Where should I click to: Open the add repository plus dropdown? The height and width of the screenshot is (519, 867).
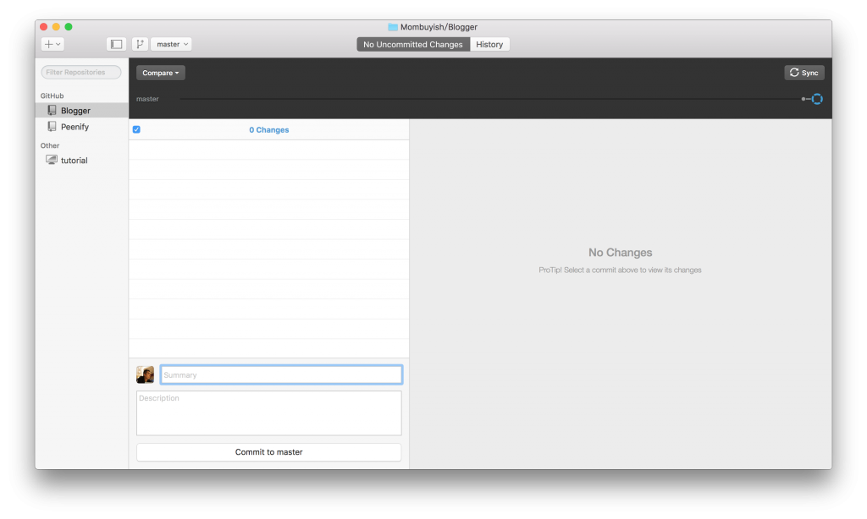[x=52, y=44]
